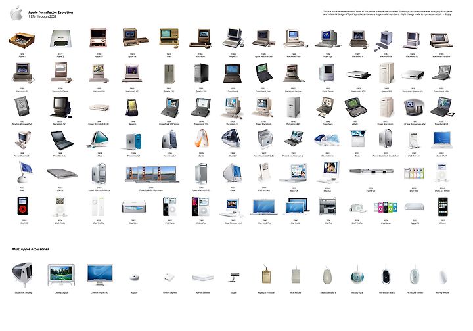The image size is (473, 331).
Task: Select the black Macintosh TV image
Action: [x=61, y=107]
